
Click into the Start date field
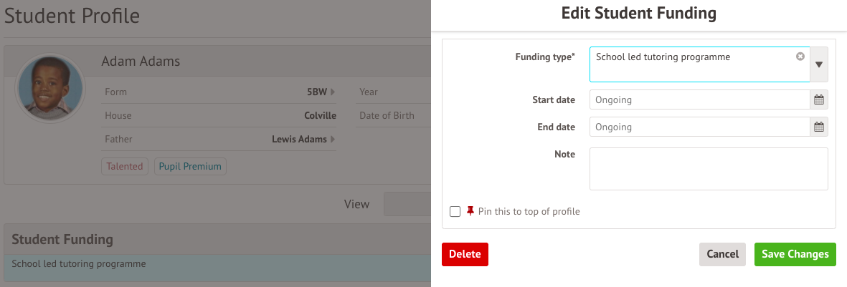coord(699,100)
